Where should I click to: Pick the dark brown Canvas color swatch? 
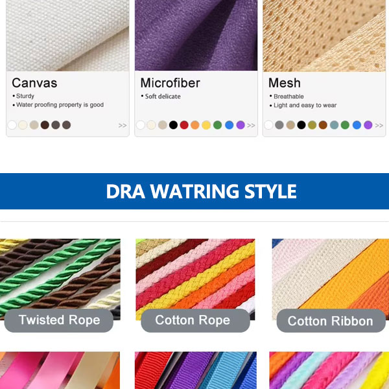45,124
